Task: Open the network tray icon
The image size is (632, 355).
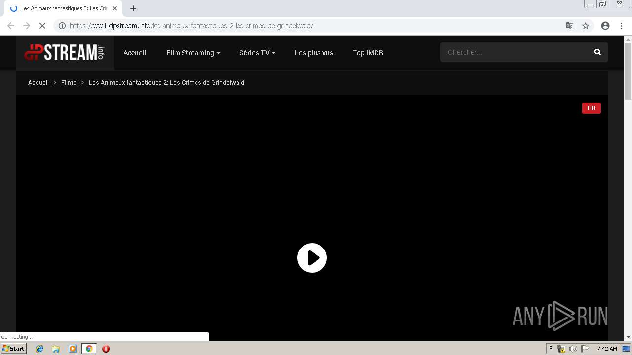Action: 561,349
